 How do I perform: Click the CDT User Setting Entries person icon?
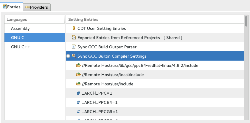pyautogui.click(x=74, y=28)
